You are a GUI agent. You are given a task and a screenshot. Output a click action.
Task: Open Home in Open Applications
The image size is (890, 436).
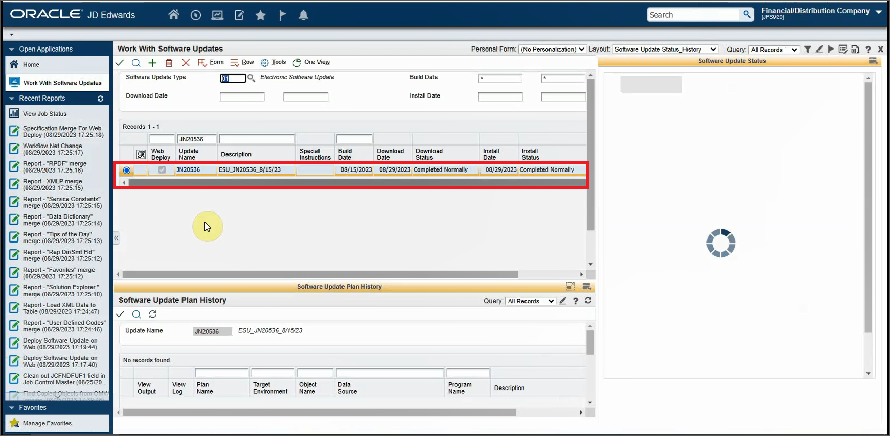(57, 64)
